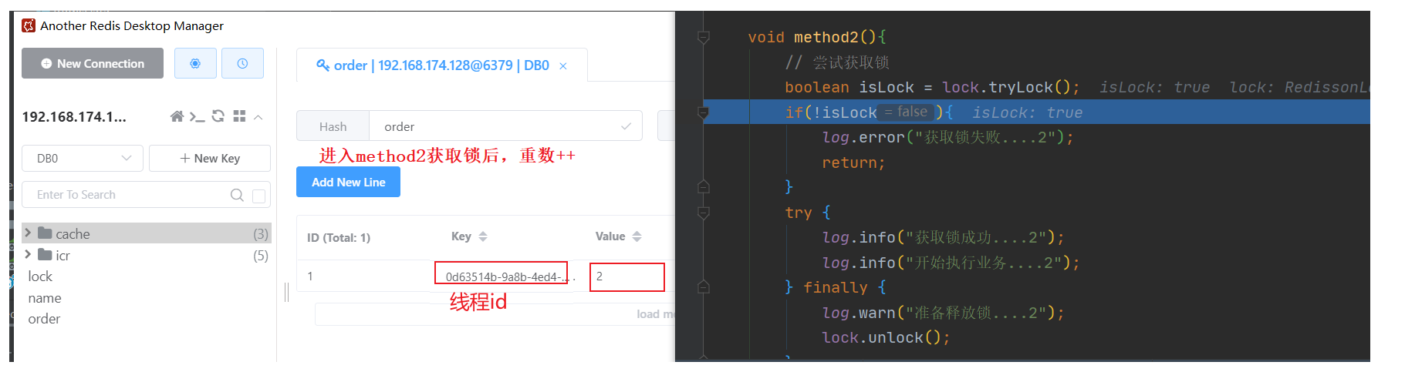Click the Hash type label
The width and height of the screenshot is (1405, 382).
pos(333,126)
